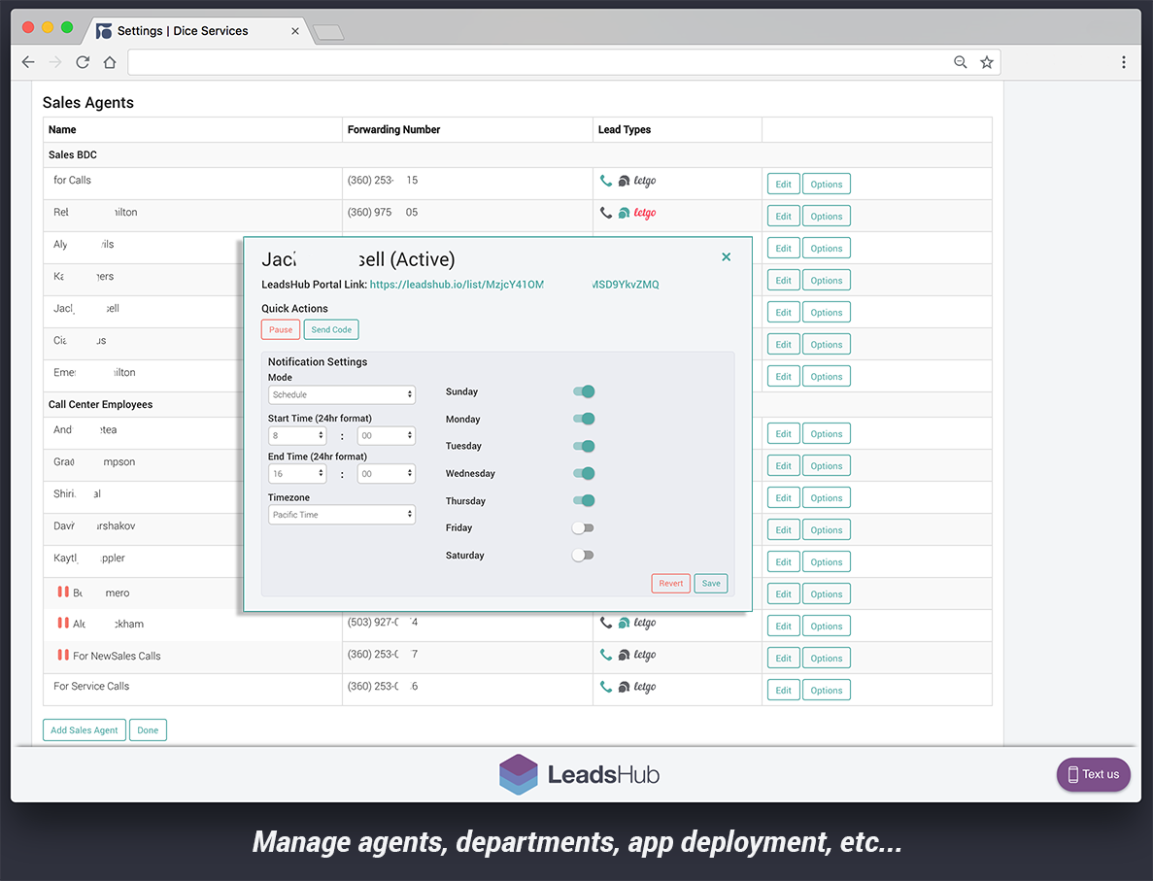Viewport: 1153px width, 881px height.
Task: Select the 'Sales BDC' group row
Action: [518, 154]
